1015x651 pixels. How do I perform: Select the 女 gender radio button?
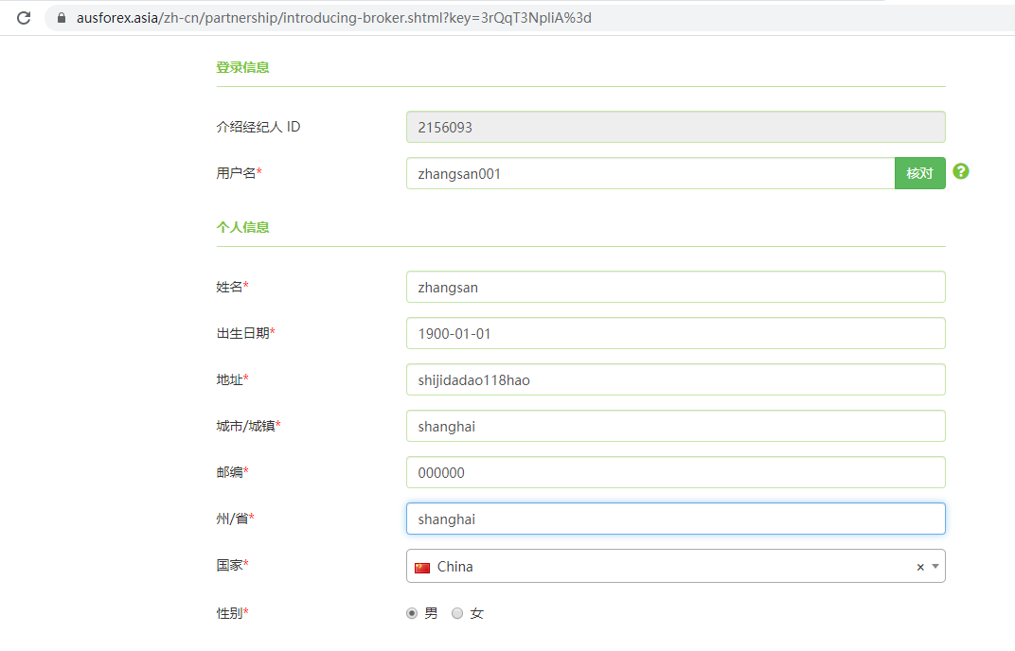457,613
